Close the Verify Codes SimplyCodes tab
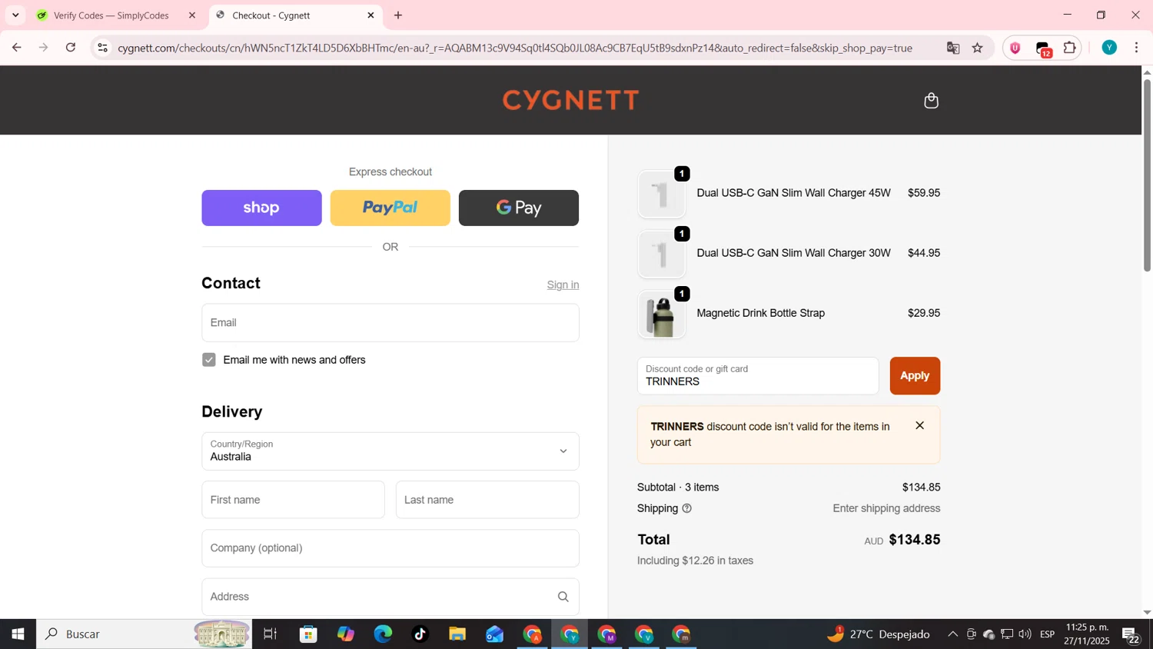1153x649 pixels. [192, 15]
